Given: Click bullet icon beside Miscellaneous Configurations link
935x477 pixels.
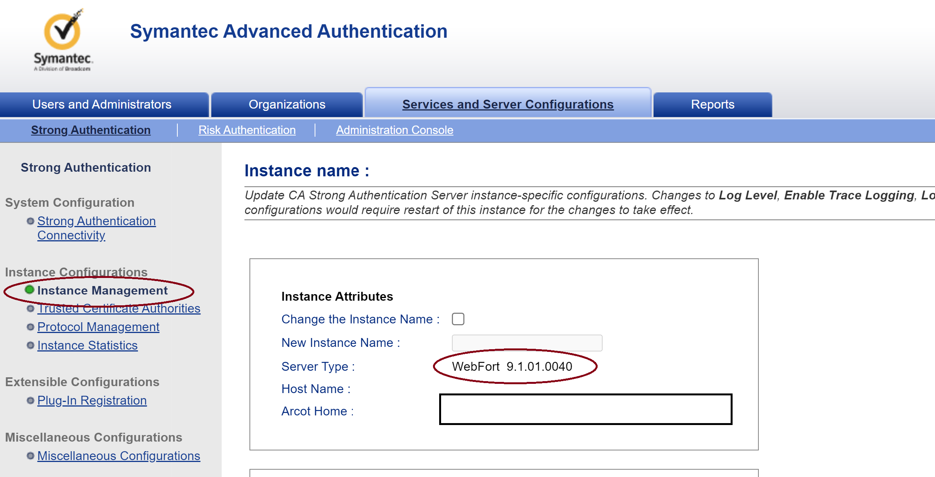Looking at the screenshot, I should pos(30,456).
